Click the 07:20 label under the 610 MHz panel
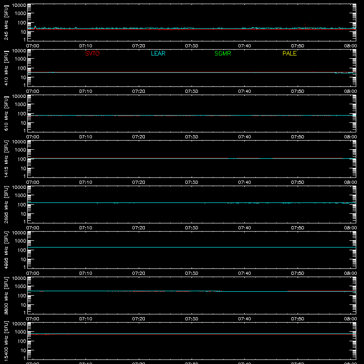This screenshot has width=364, height=364. click(x=139, y=137)
